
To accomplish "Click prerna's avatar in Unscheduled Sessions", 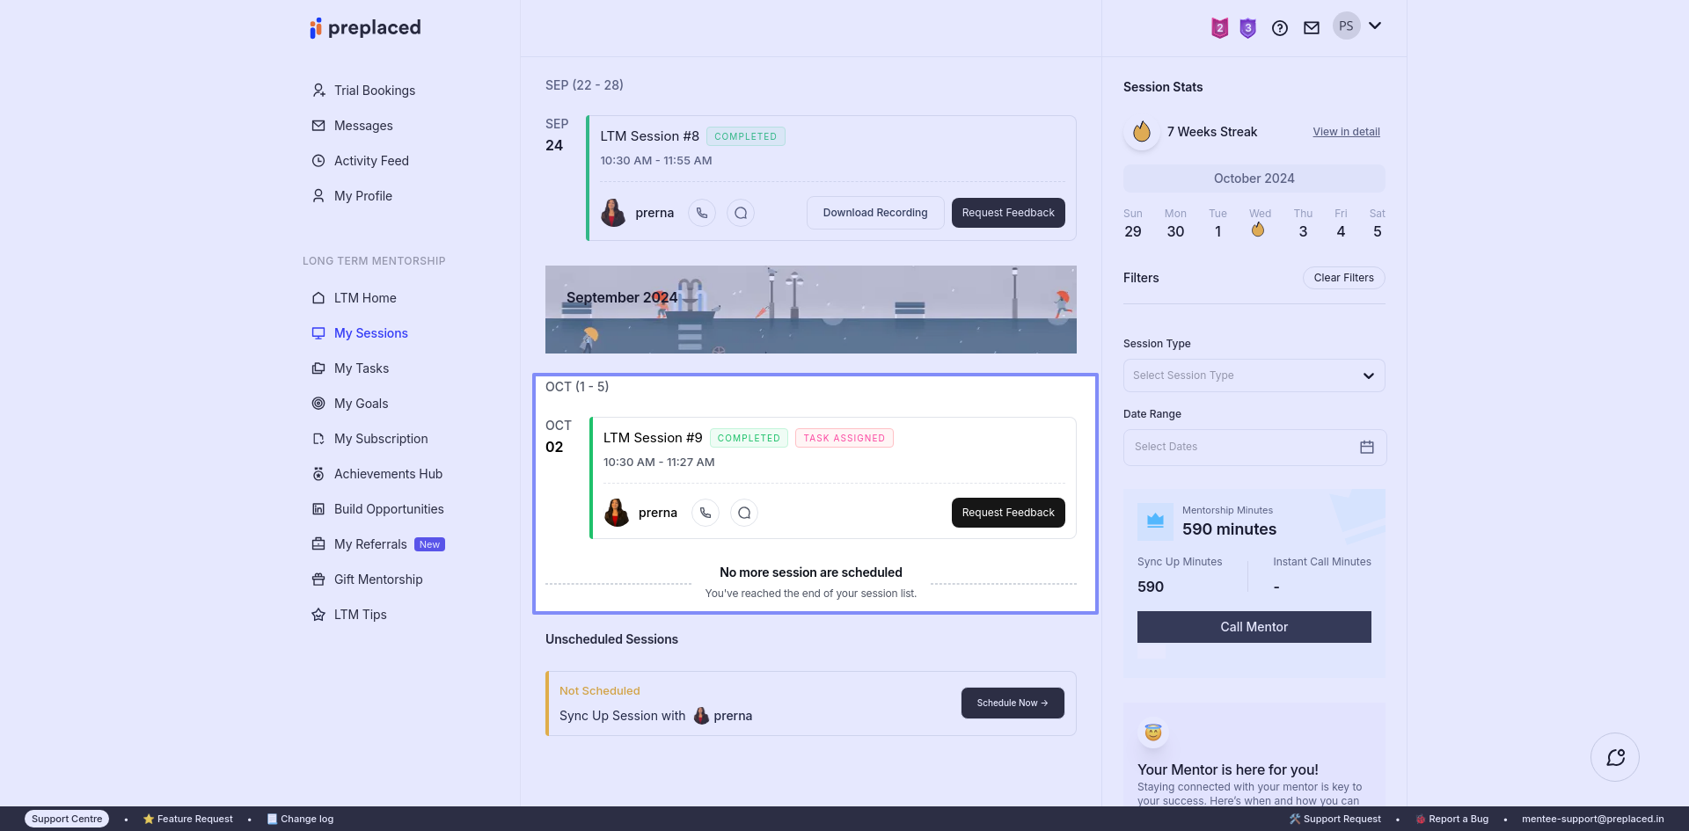I will click(x=701, y=716).
